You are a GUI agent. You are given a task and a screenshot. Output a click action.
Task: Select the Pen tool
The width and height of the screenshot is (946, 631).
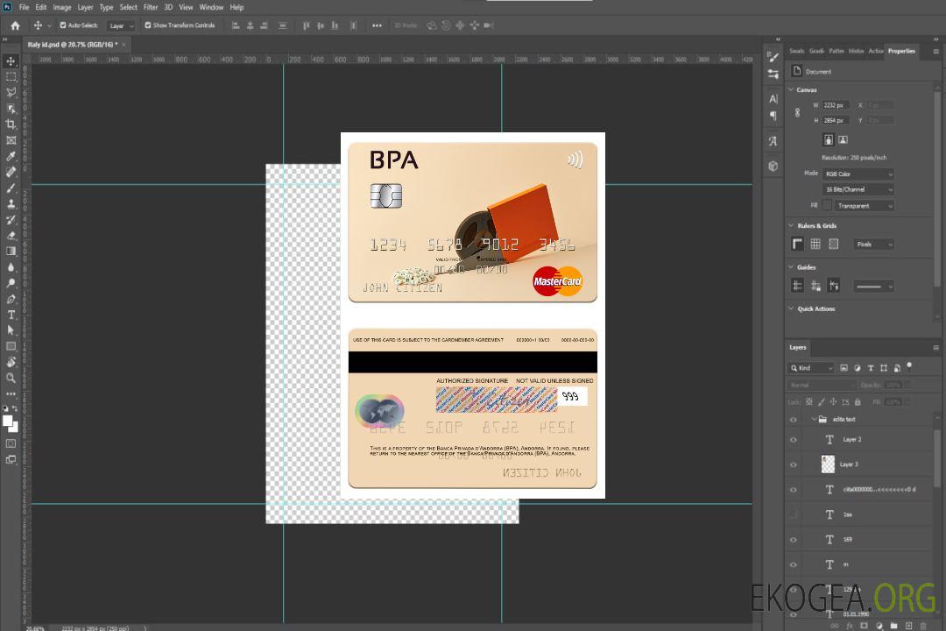point(11,299)
